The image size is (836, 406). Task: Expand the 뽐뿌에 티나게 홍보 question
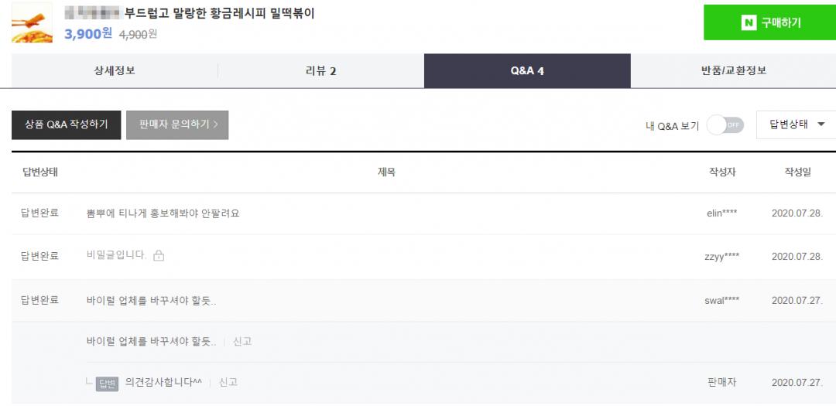click(163, 213)
